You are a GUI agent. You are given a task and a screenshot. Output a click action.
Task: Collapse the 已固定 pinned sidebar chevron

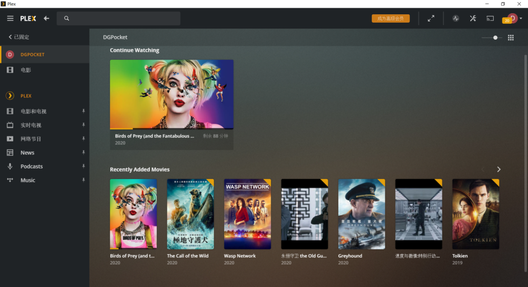[x=10, y=37]
